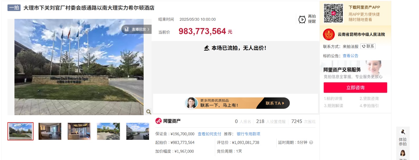Select the fourth garden exterior thumbnail
419x160 pixels.
[x=108, y=131]
